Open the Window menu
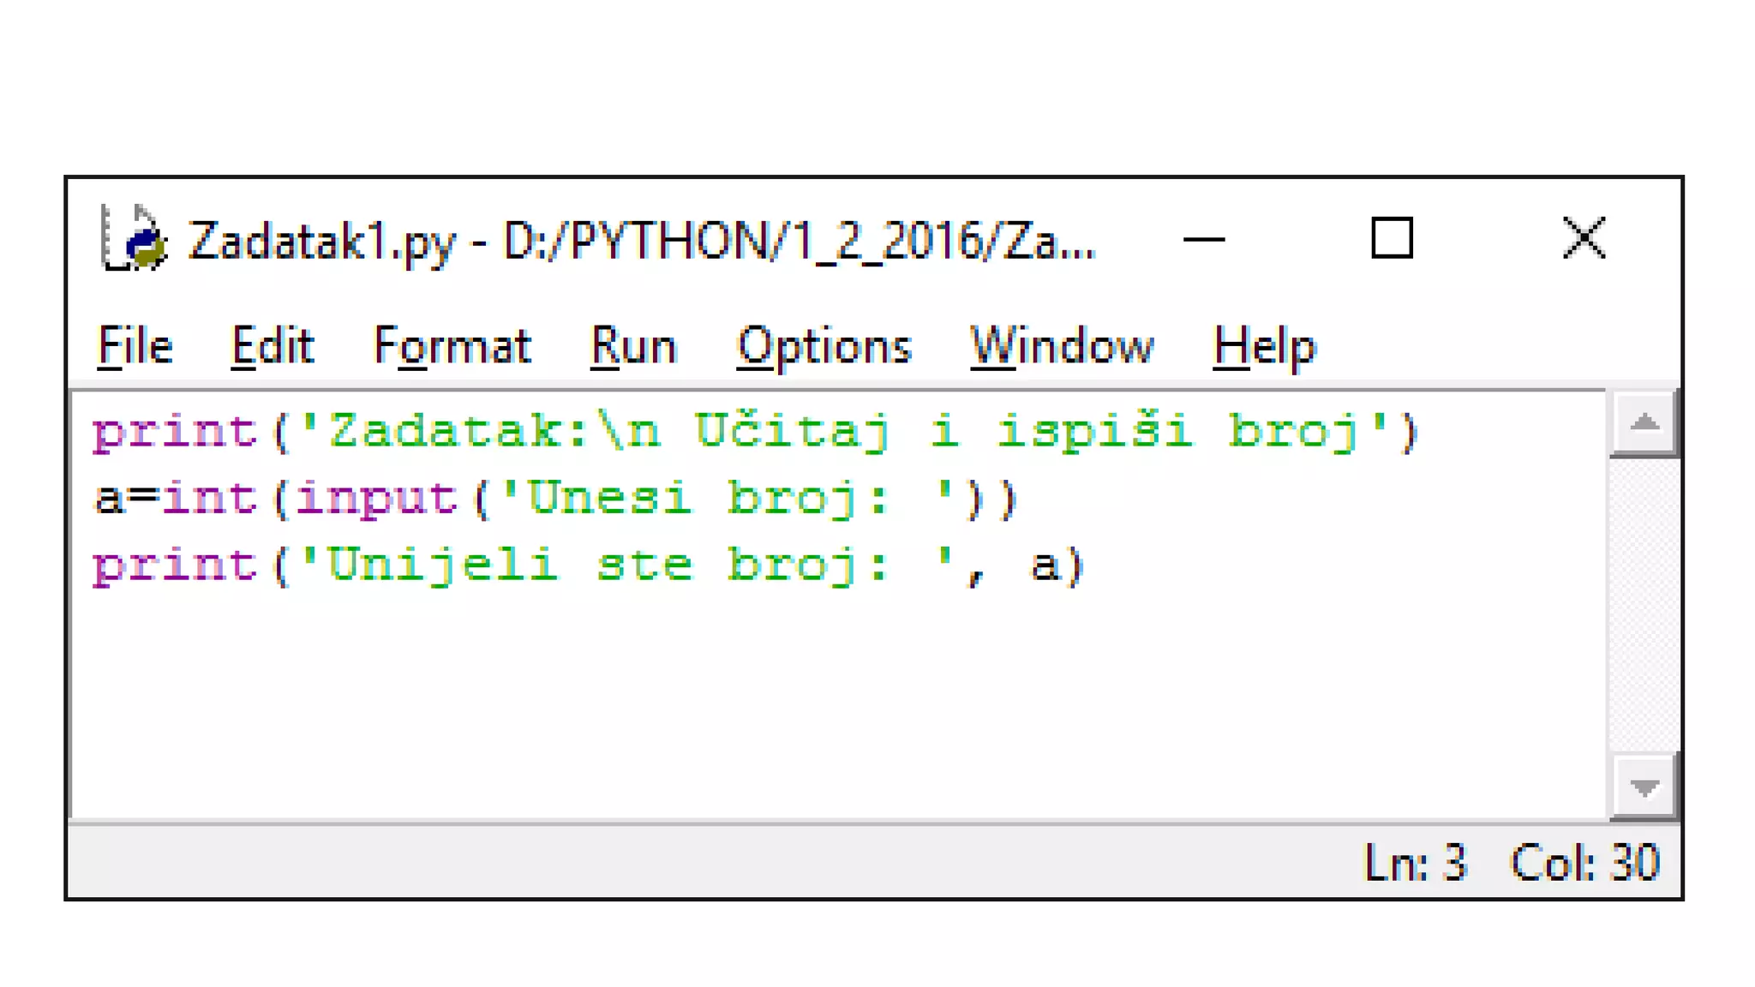 tap(1061, 347)
